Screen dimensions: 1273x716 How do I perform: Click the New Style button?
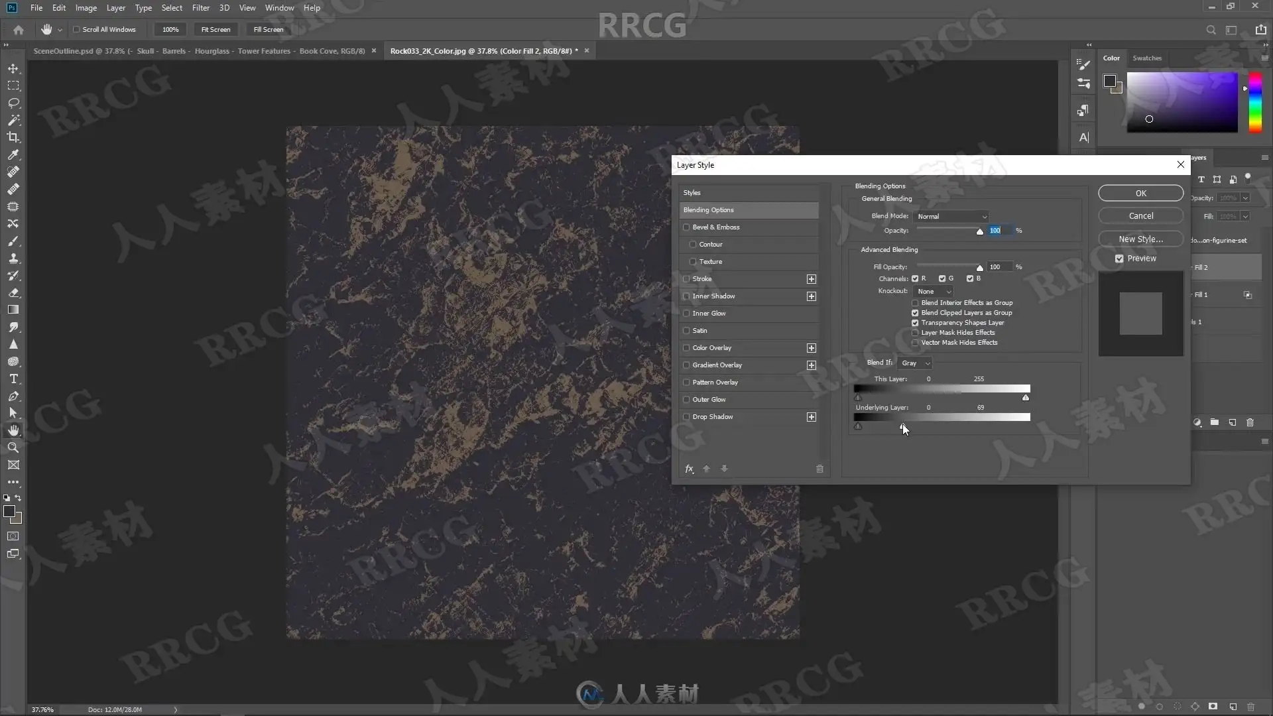[1140, 239]
